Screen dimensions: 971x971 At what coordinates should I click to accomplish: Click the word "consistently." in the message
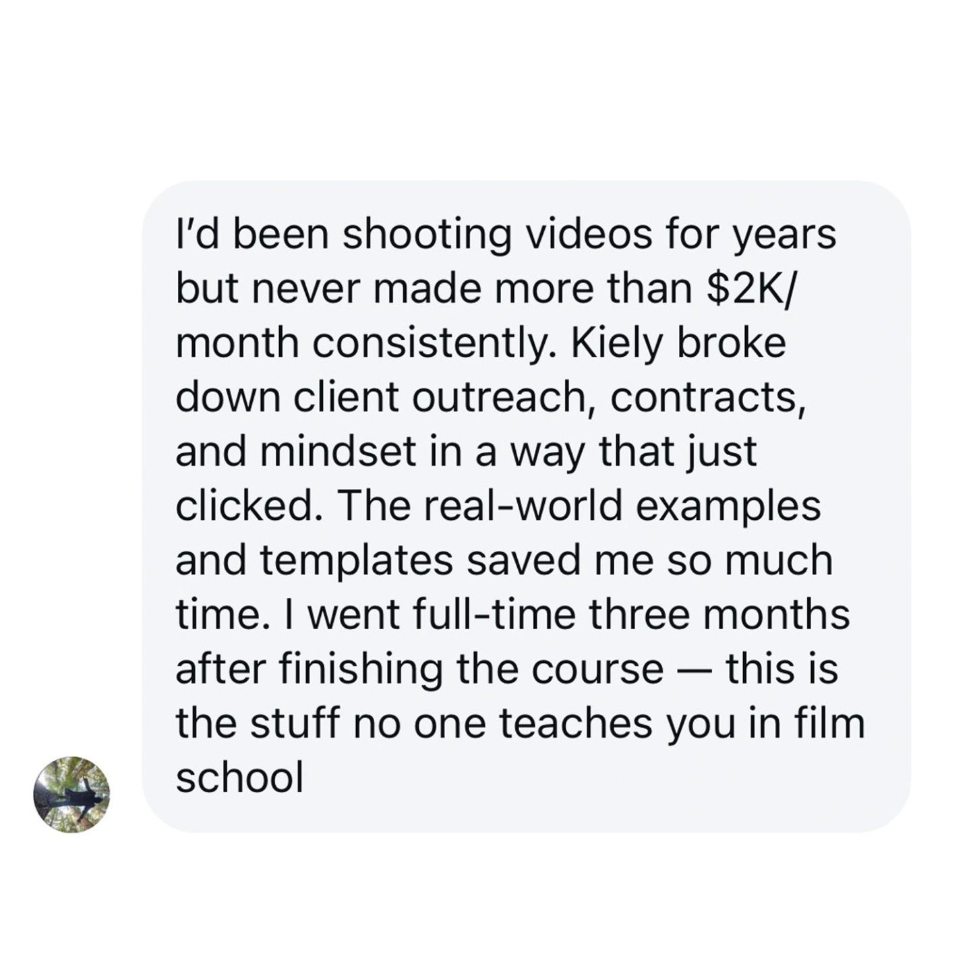pyautogui.click(x=435, y=343)
